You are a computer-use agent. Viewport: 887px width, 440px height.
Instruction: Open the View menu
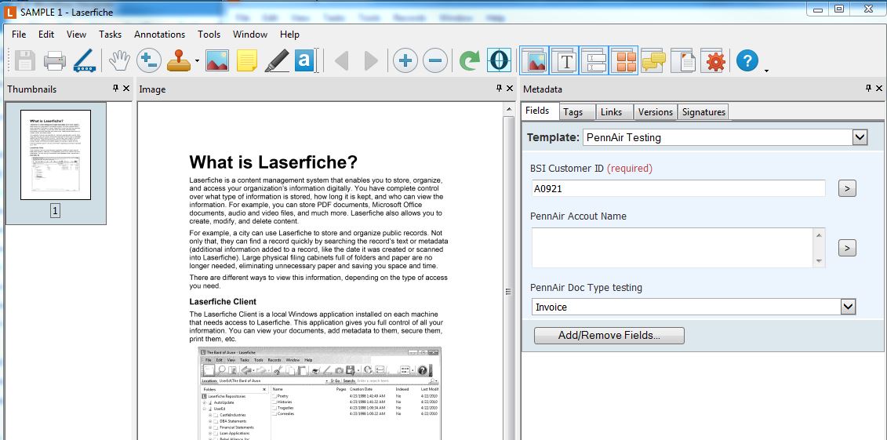pos(76,35)
